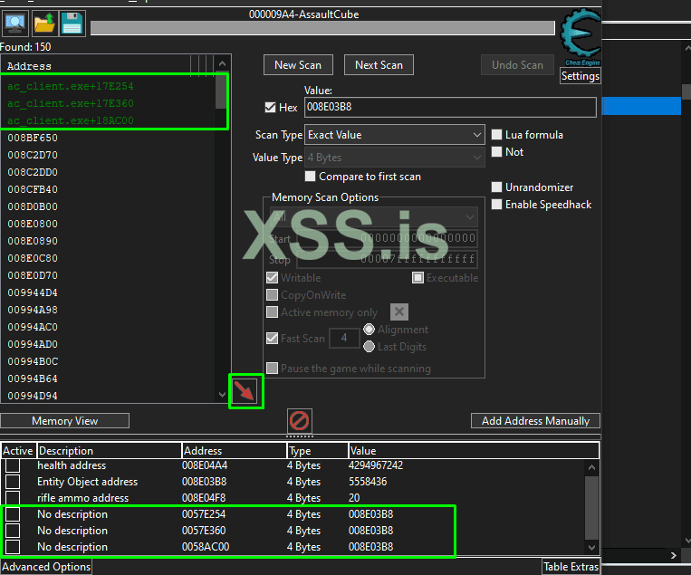
Task: Select found address ac_client.exe+17E360
Action: [x=71, y=103]
